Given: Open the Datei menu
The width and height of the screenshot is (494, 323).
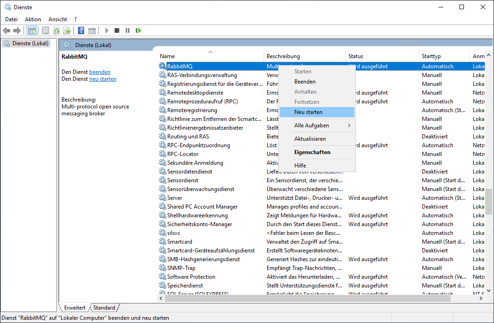Looking at the screenshot, I should point(12,19).
